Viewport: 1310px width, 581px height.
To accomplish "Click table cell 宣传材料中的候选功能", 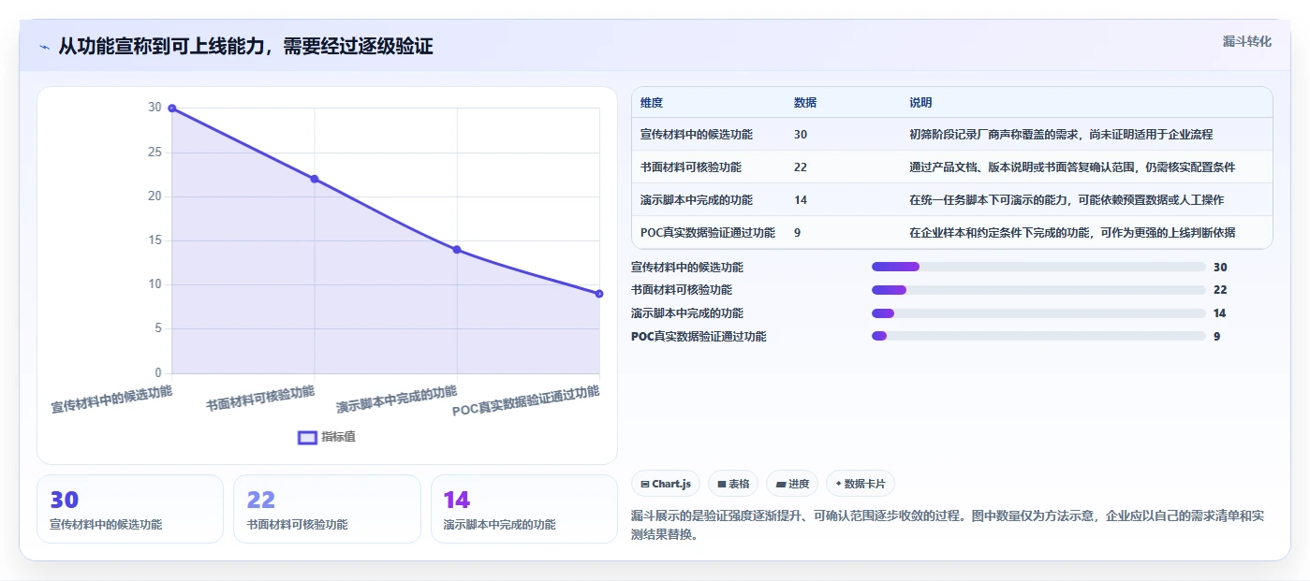I will coord(697,135).
